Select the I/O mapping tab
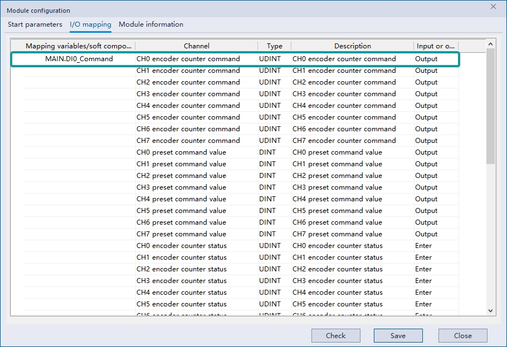The width and height of the screenshot is (507, 347). point(90,24)
